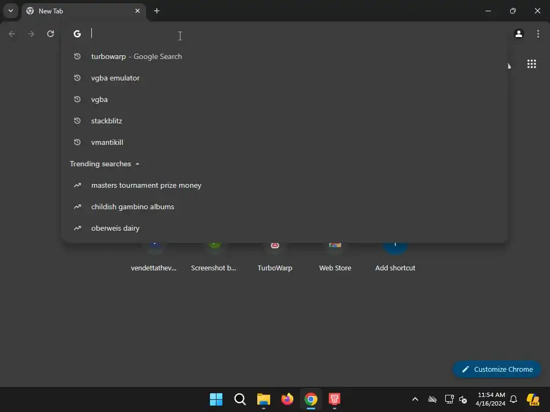Open the Chrome profile avatar
This screenshot has height=412, width=550.
pyautogui.click(x=519, y=34)
